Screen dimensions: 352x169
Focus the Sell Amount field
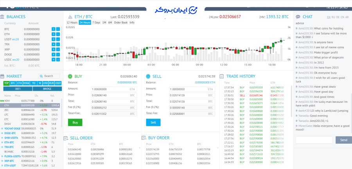pos(192,89)
